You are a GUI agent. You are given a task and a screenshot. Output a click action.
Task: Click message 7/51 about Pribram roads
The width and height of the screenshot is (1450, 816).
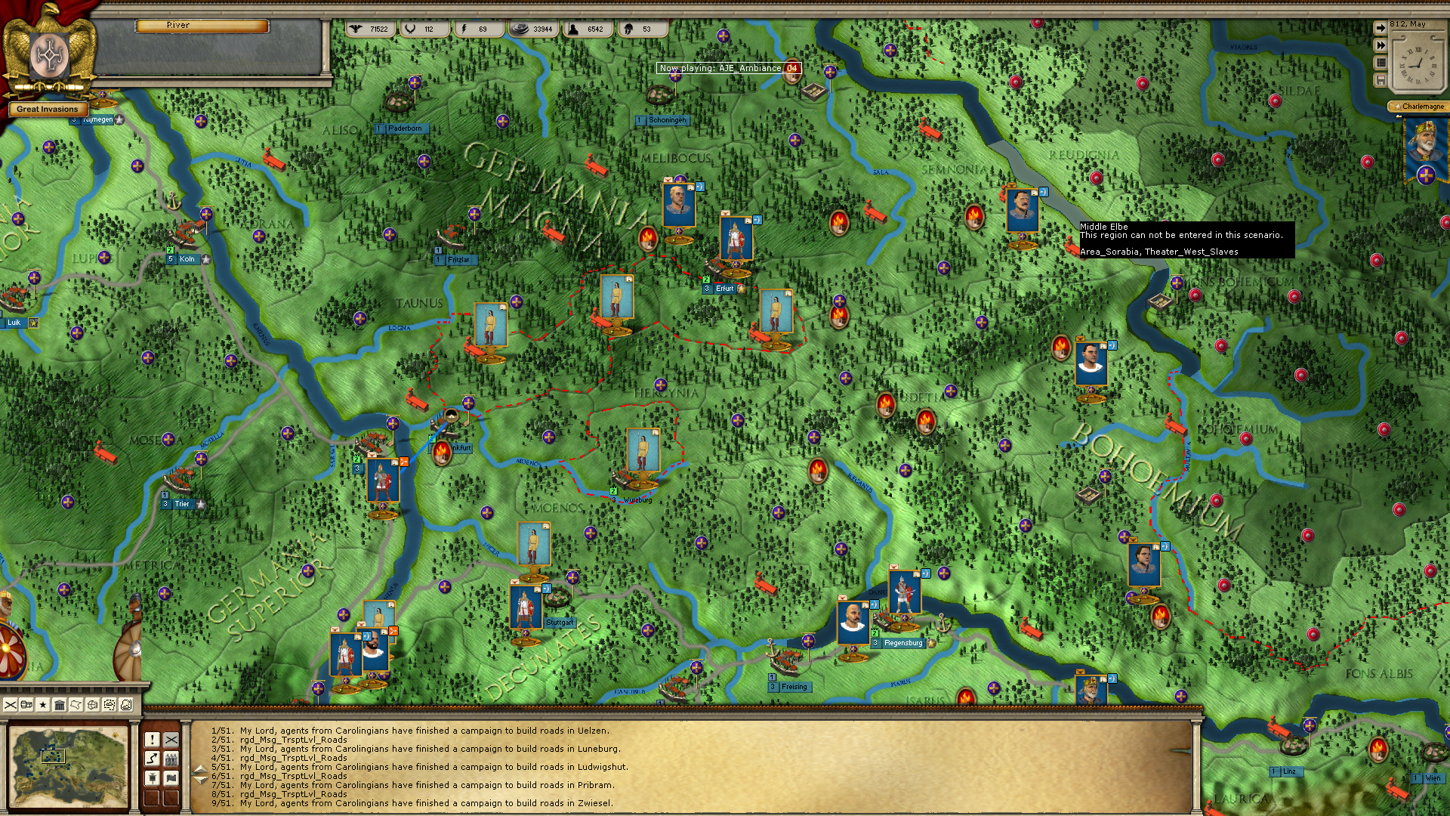(413, 785)
